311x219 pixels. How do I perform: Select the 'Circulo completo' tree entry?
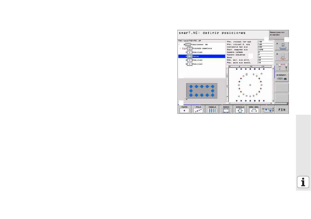point(202,48)
